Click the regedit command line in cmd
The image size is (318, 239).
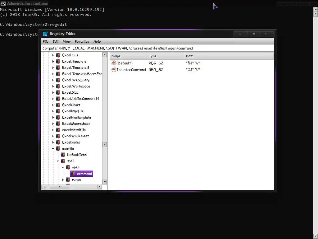[x=34, y=24]
